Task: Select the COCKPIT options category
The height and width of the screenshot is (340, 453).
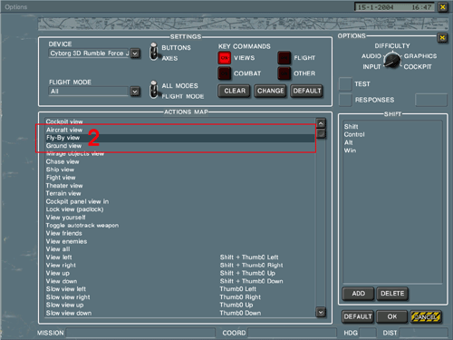Action: click(418, 67)
